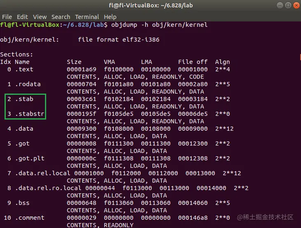Open the File menu
The width and height of the screenshot is (301, 228).
tap(7, 17)
